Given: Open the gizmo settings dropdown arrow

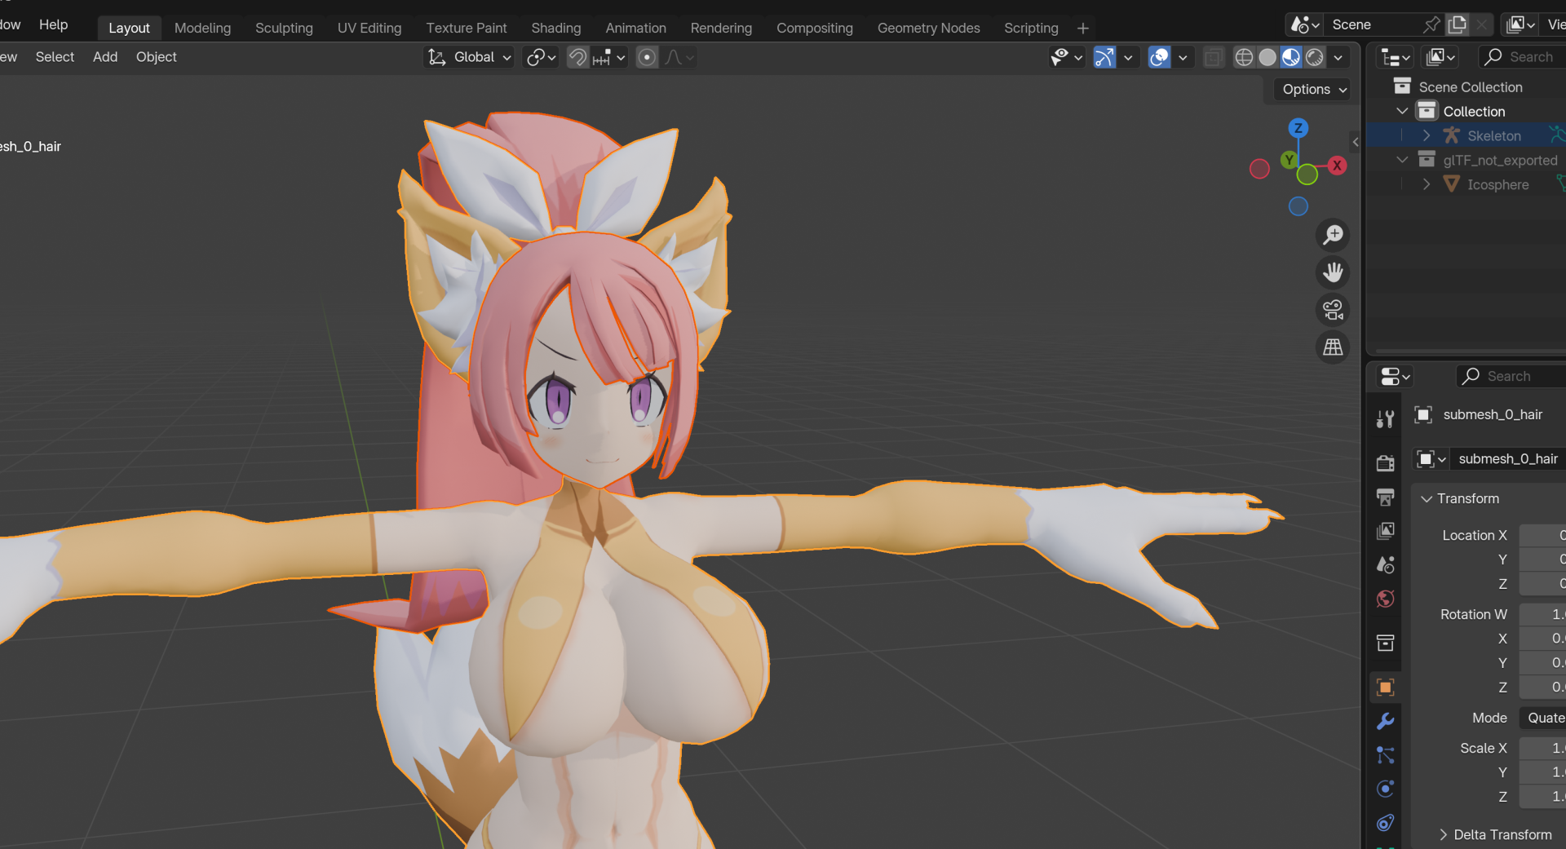Looking at the screenshot, I should pos(1128,57).
